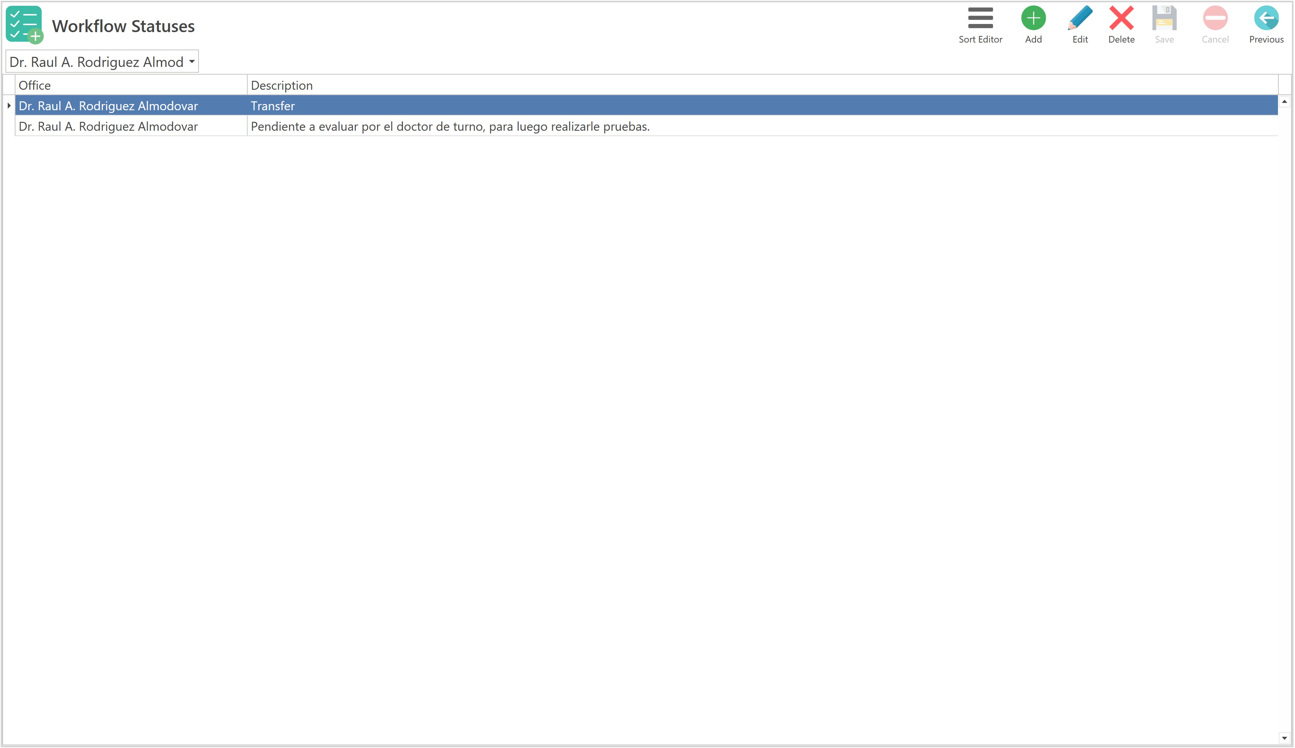Open the Sort Editor hamburger icon
1295x748 pixels.
point(980,19)
